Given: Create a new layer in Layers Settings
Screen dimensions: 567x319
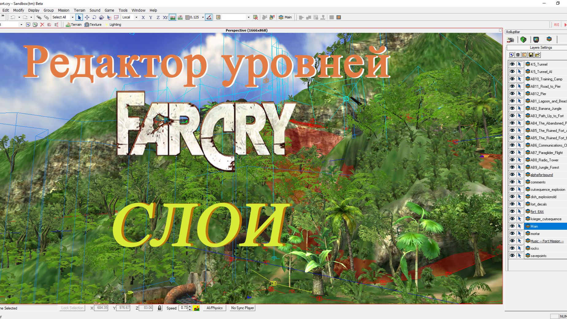Looking at the screenshot, I should 511,55.
